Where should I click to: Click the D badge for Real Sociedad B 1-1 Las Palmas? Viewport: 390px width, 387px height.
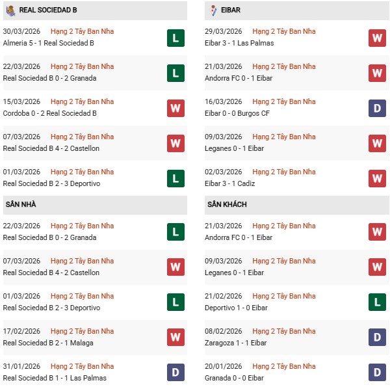click(175, 373)
